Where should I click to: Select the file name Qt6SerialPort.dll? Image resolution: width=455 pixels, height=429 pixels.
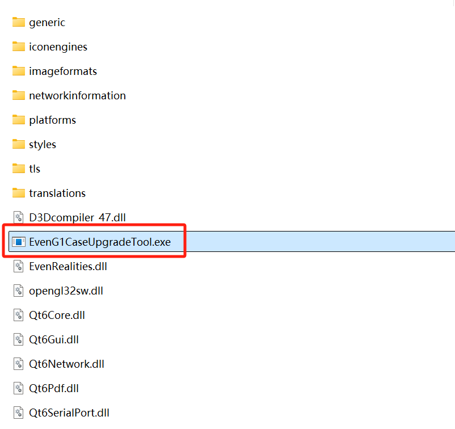coord(69,413)
